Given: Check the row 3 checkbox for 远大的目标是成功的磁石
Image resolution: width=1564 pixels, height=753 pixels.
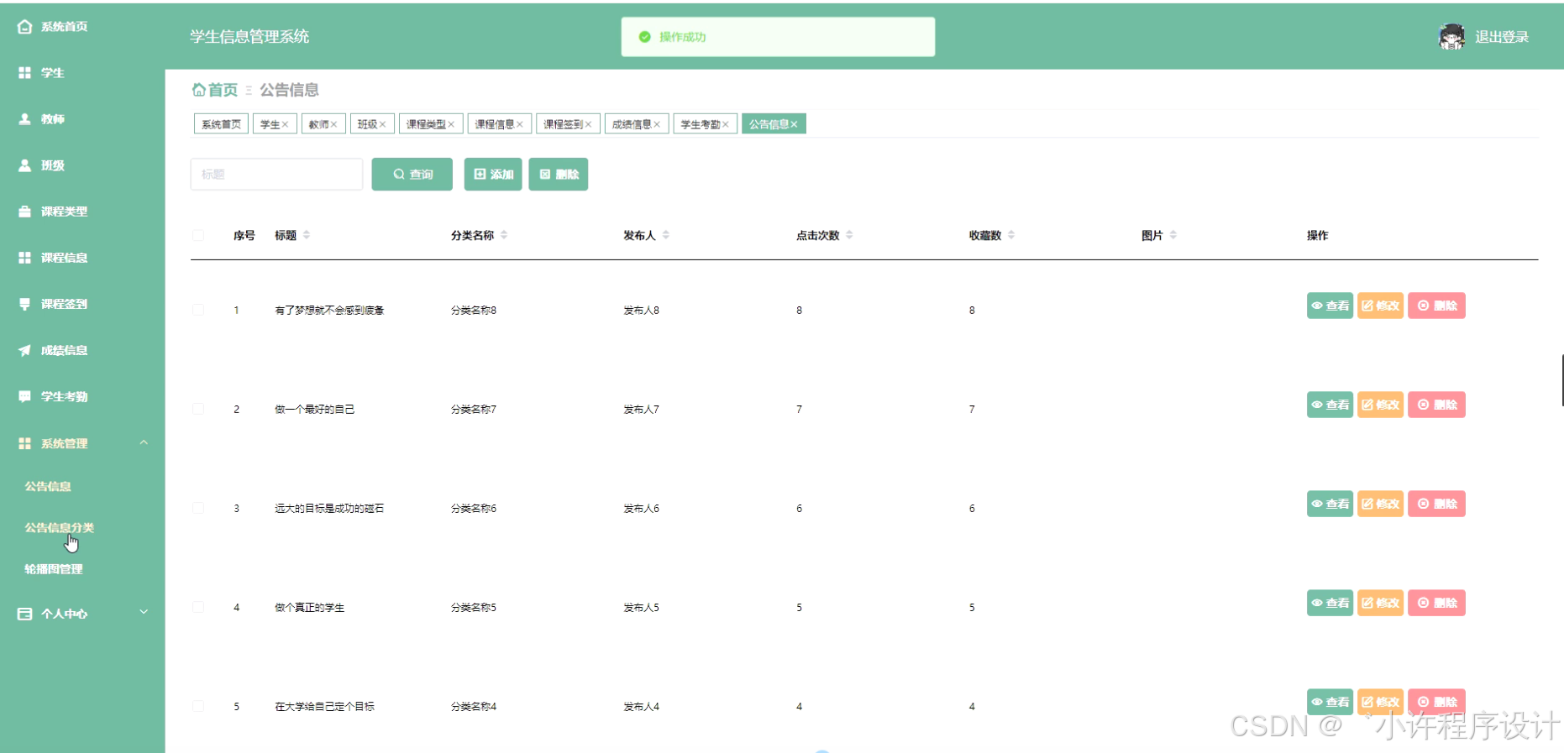Looking at the screenshot, I should point(198,508).
